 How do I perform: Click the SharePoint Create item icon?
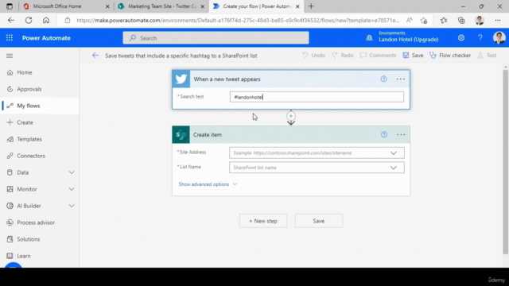[181, 134]
